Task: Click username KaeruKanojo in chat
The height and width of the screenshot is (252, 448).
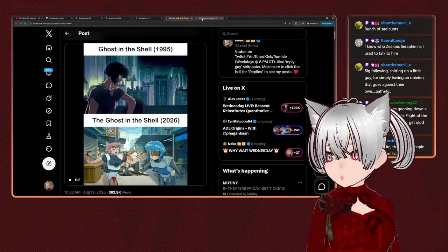Action: click(393, 40)
